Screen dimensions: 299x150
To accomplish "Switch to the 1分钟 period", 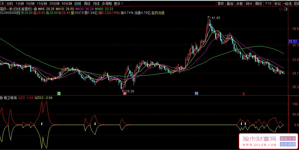I will point(20,3).
